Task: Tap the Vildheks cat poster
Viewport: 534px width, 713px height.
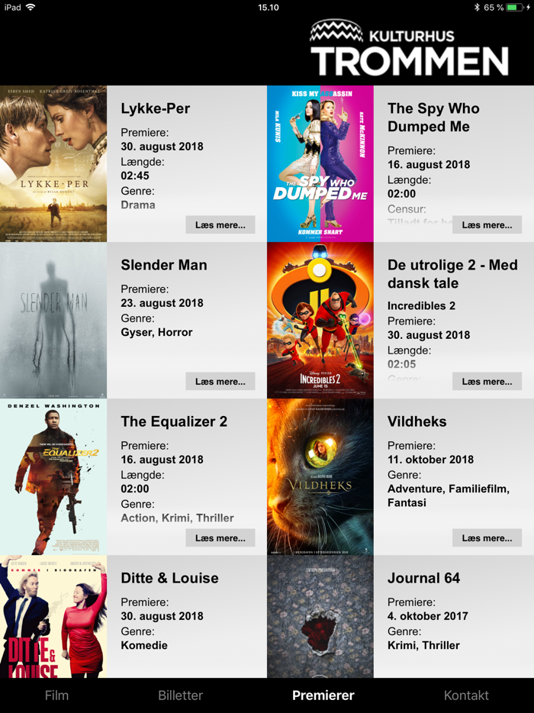Action: click(320, 476)
